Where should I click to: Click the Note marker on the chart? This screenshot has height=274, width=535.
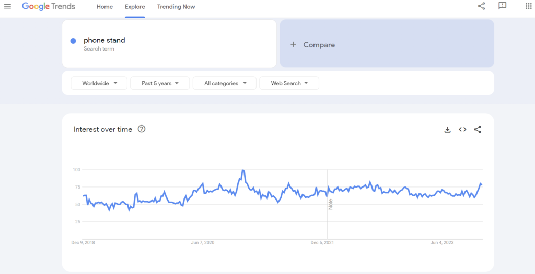[x=330, y=204]
